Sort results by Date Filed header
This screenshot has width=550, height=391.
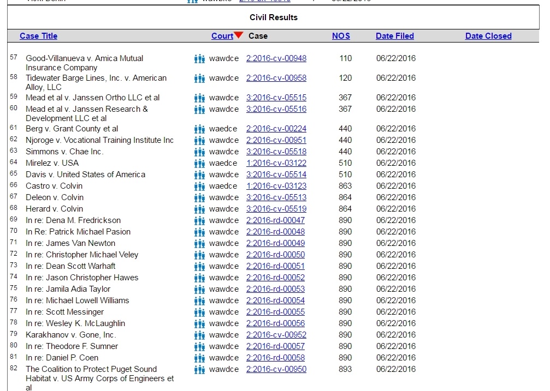tap(394, 36)
